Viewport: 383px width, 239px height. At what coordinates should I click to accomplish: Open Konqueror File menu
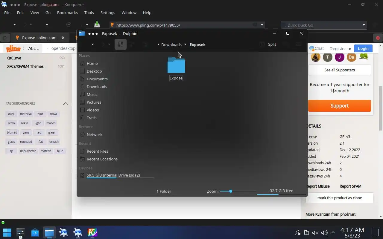(x=7, y=13)
